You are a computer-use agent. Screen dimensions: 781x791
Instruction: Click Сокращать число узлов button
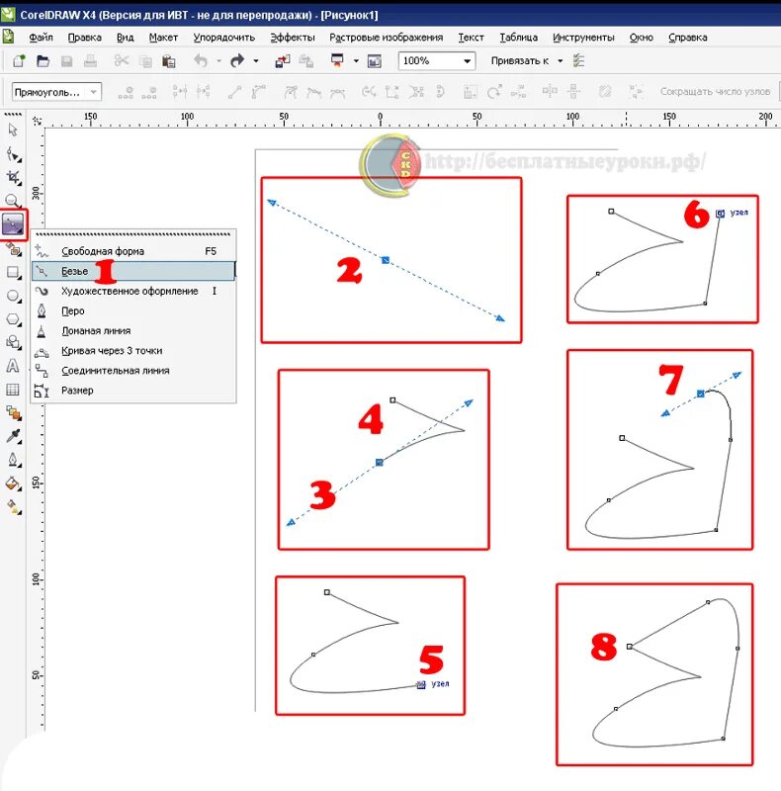coord(715,92)
